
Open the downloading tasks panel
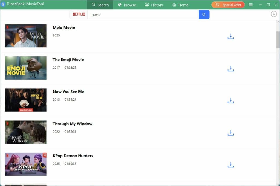coord(274,14)
